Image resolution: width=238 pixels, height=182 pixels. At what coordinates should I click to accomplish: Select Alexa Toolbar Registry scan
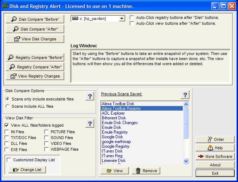[x=142, y=108]
